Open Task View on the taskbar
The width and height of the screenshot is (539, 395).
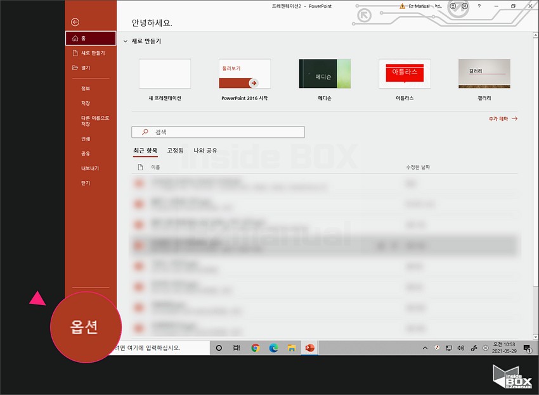(x=237, y=348)
